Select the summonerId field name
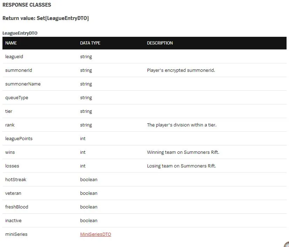The image size is (289, 247). [x=19, y=70]
